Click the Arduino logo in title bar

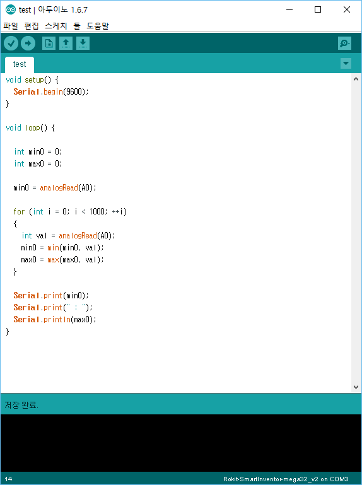(11, 9)
